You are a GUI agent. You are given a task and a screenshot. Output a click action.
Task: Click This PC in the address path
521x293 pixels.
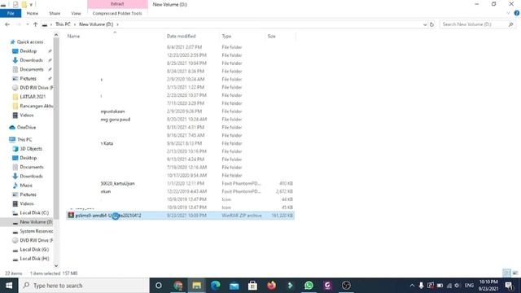63,24
